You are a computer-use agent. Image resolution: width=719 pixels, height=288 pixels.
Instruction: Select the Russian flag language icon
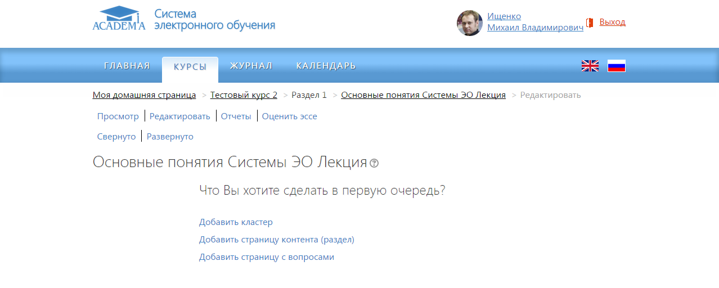click(616, 66)
